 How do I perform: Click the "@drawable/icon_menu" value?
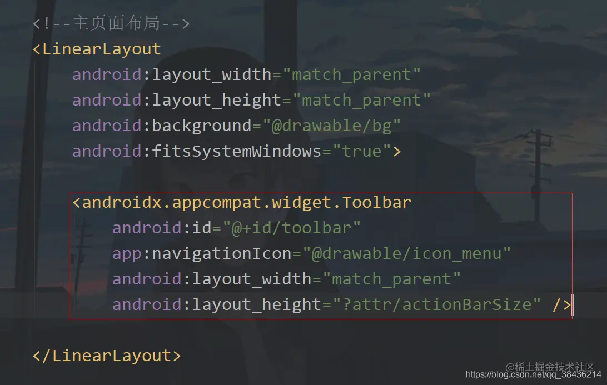(406, 253)
